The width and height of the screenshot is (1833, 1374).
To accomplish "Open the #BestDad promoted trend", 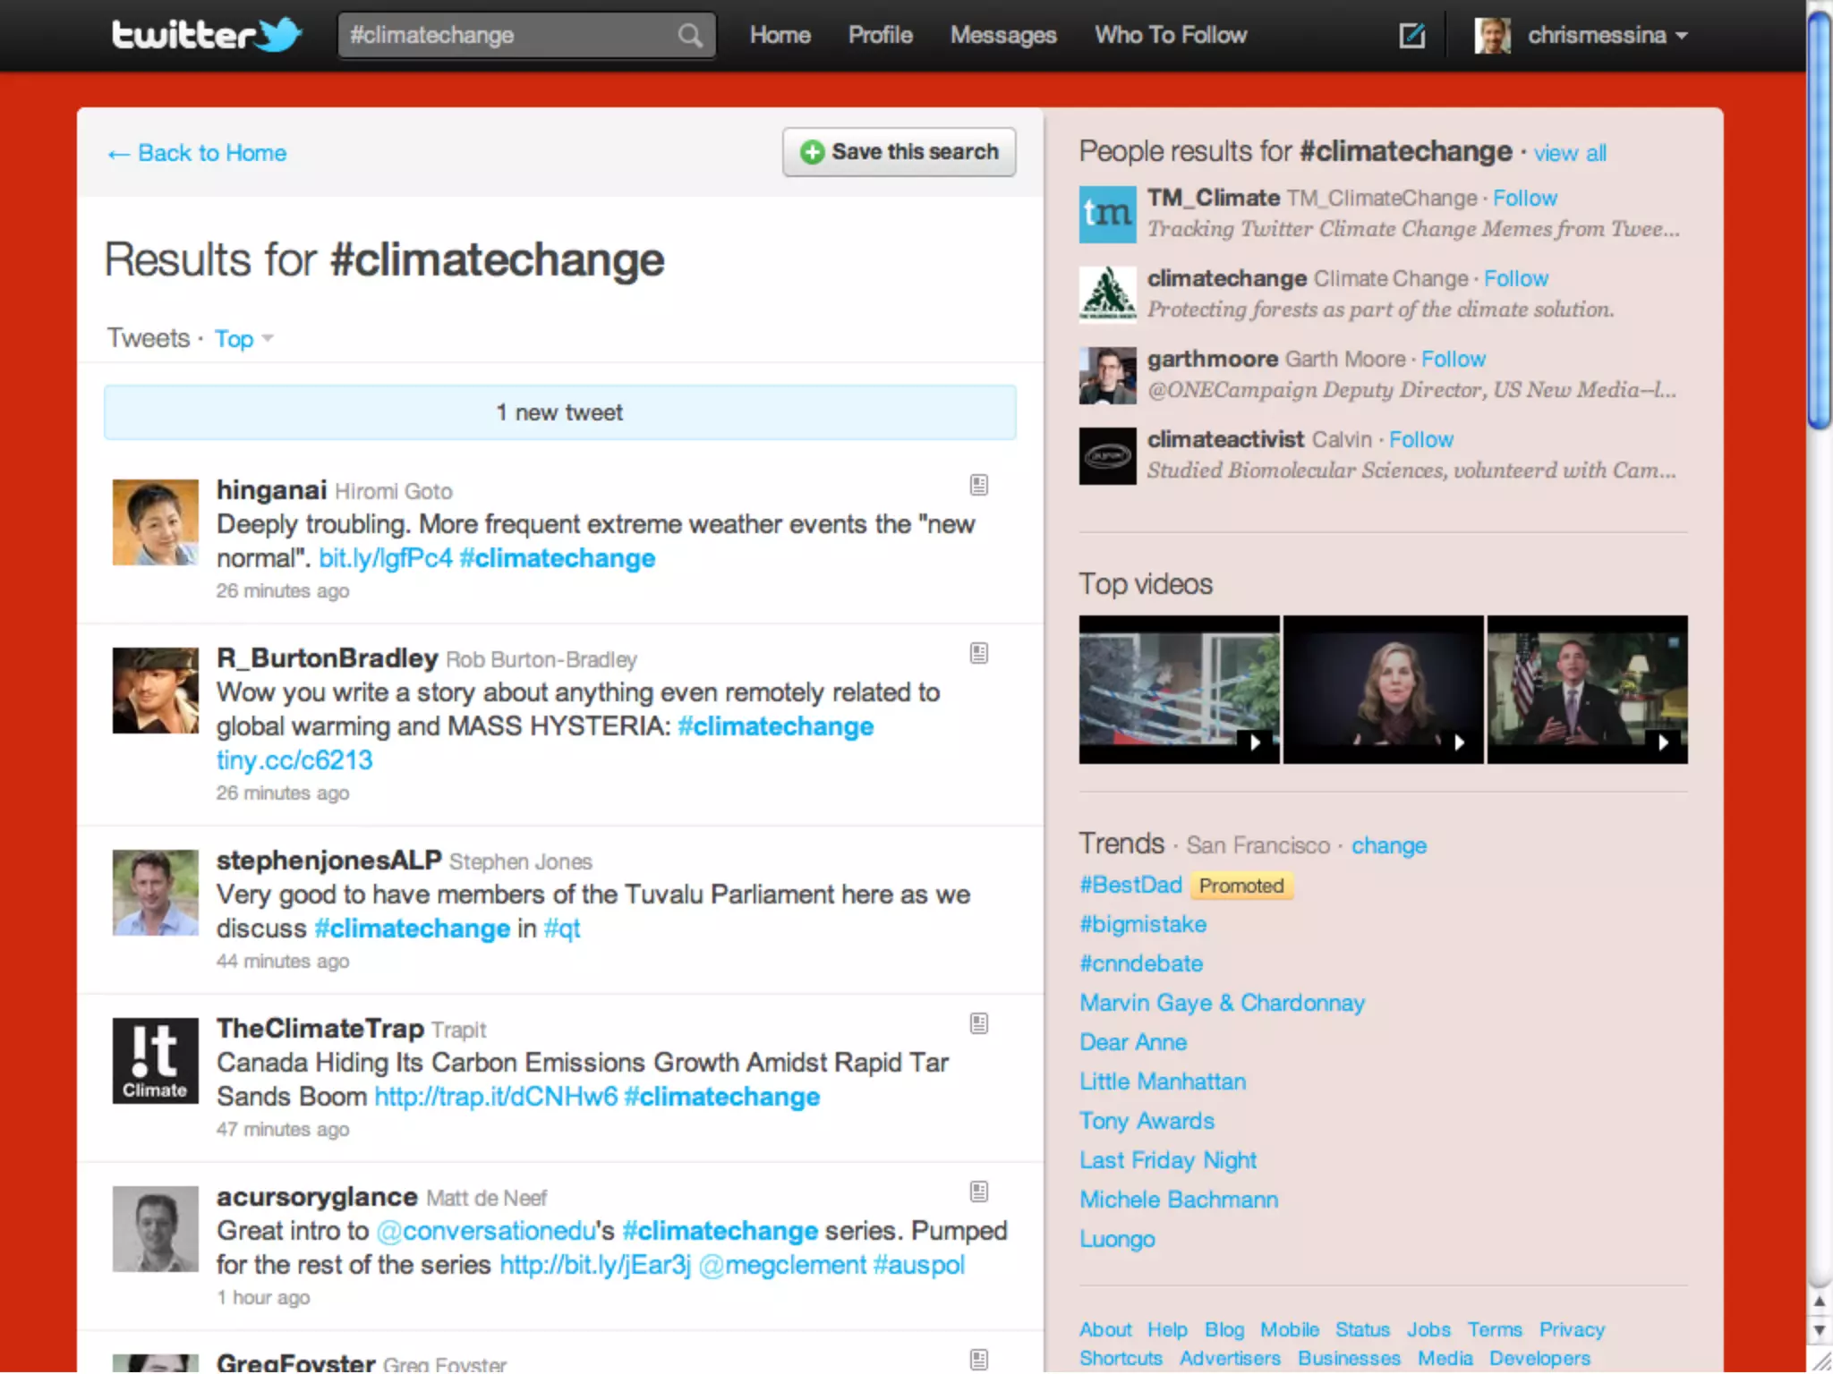I will (x=1130, y=885).
